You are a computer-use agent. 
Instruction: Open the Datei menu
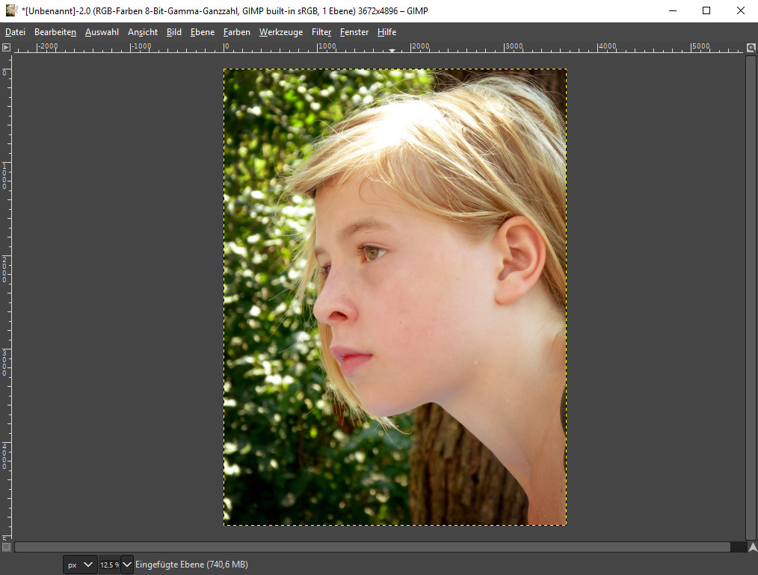pyautogui.click(x=15, y=32)
